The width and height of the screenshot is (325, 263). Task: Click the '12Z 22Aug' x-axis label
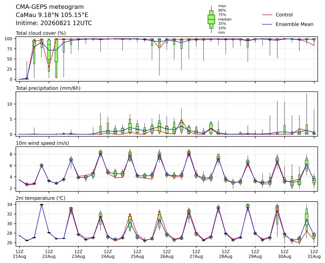pos(49,254)
